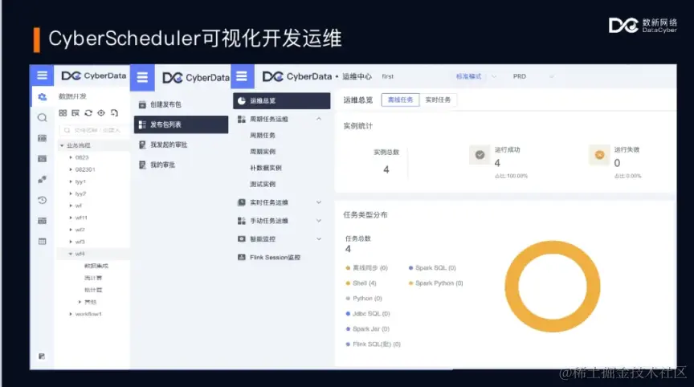Expand the 0823 tree node arrow
The width and height of the screenshot is (694, 387).
coord(71,157)
